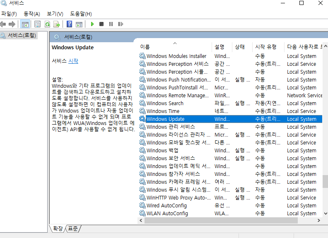Select the Windows 모바일 핫스팟 row name
This screenshot has width=328, height=238.
[x=178, y=143]
